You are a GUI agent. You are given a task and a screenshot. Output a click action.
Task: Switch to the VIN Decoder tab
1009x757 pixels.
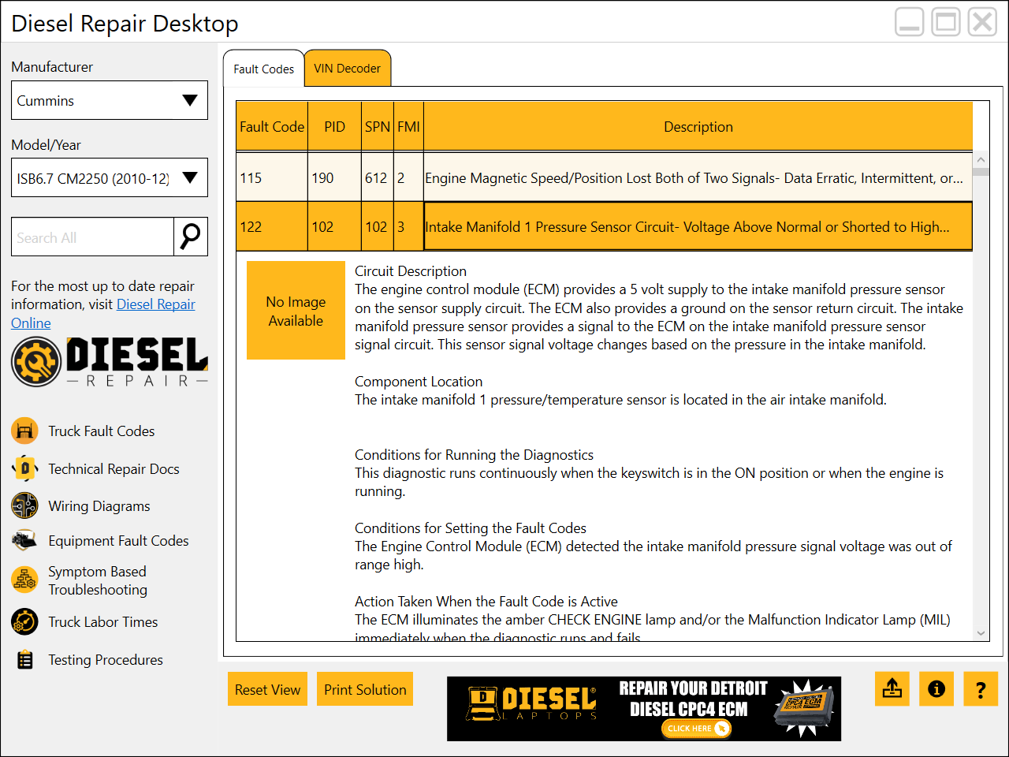[348, 68]
